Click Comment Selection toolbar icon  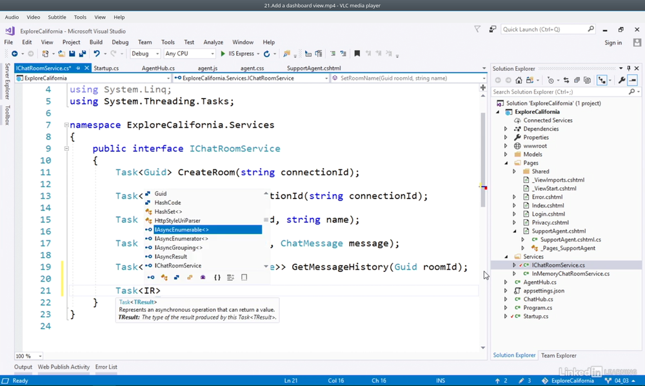(333, 53)
